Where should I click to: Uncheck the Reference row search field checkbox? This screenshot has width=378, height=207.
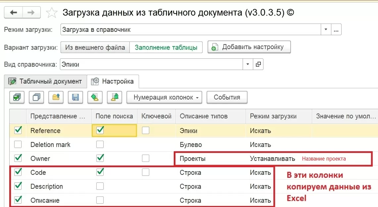(x=100, y=130)
